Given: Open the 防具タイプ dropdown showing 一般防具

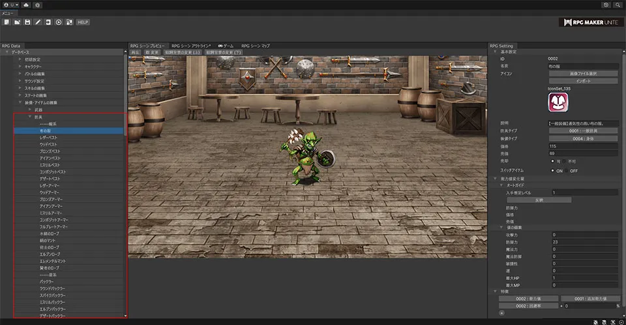Looking at the screenshot, I should 583,131.
